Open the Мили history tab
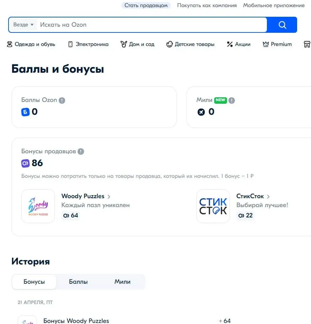The height and width of the screenshot is (324, 311). [x=122, y=282]
